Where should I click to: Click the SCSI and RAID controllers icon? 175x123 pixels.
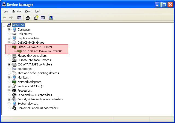[14, 95]
